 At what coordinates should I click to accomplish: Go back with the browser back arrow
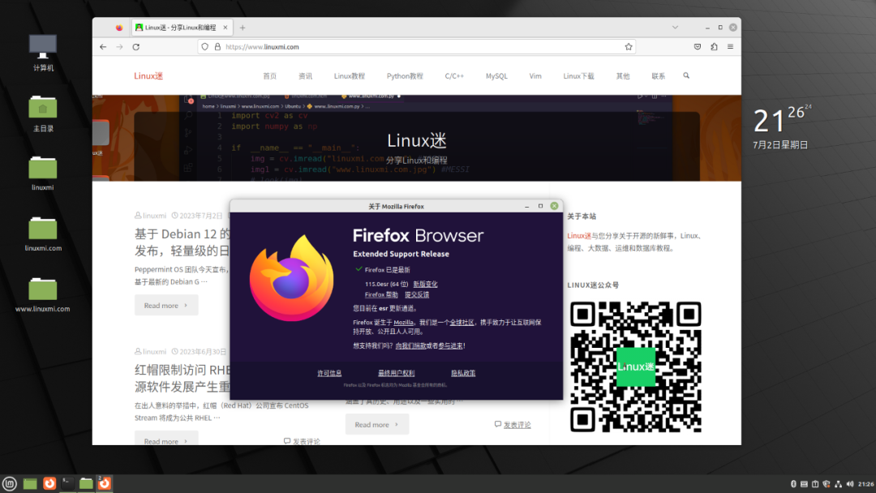coord(103,47)
